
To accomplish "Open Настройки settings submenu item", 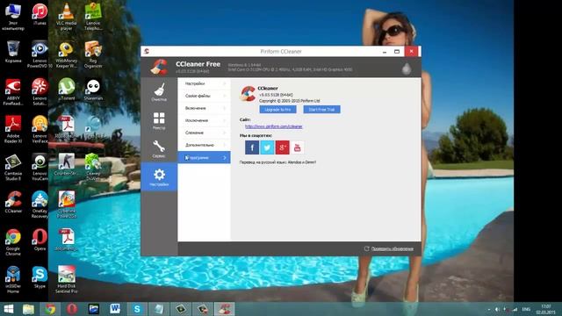I will click(205, 83).
